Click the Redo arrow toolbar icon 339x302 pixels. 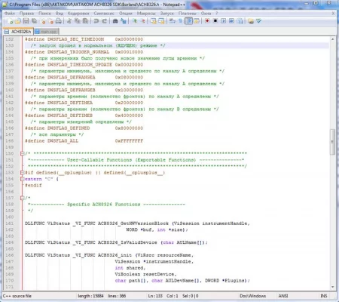[105, 21]
